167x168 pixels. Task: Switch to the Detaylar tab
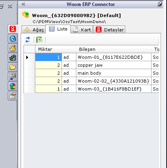[x=109, y=29]
